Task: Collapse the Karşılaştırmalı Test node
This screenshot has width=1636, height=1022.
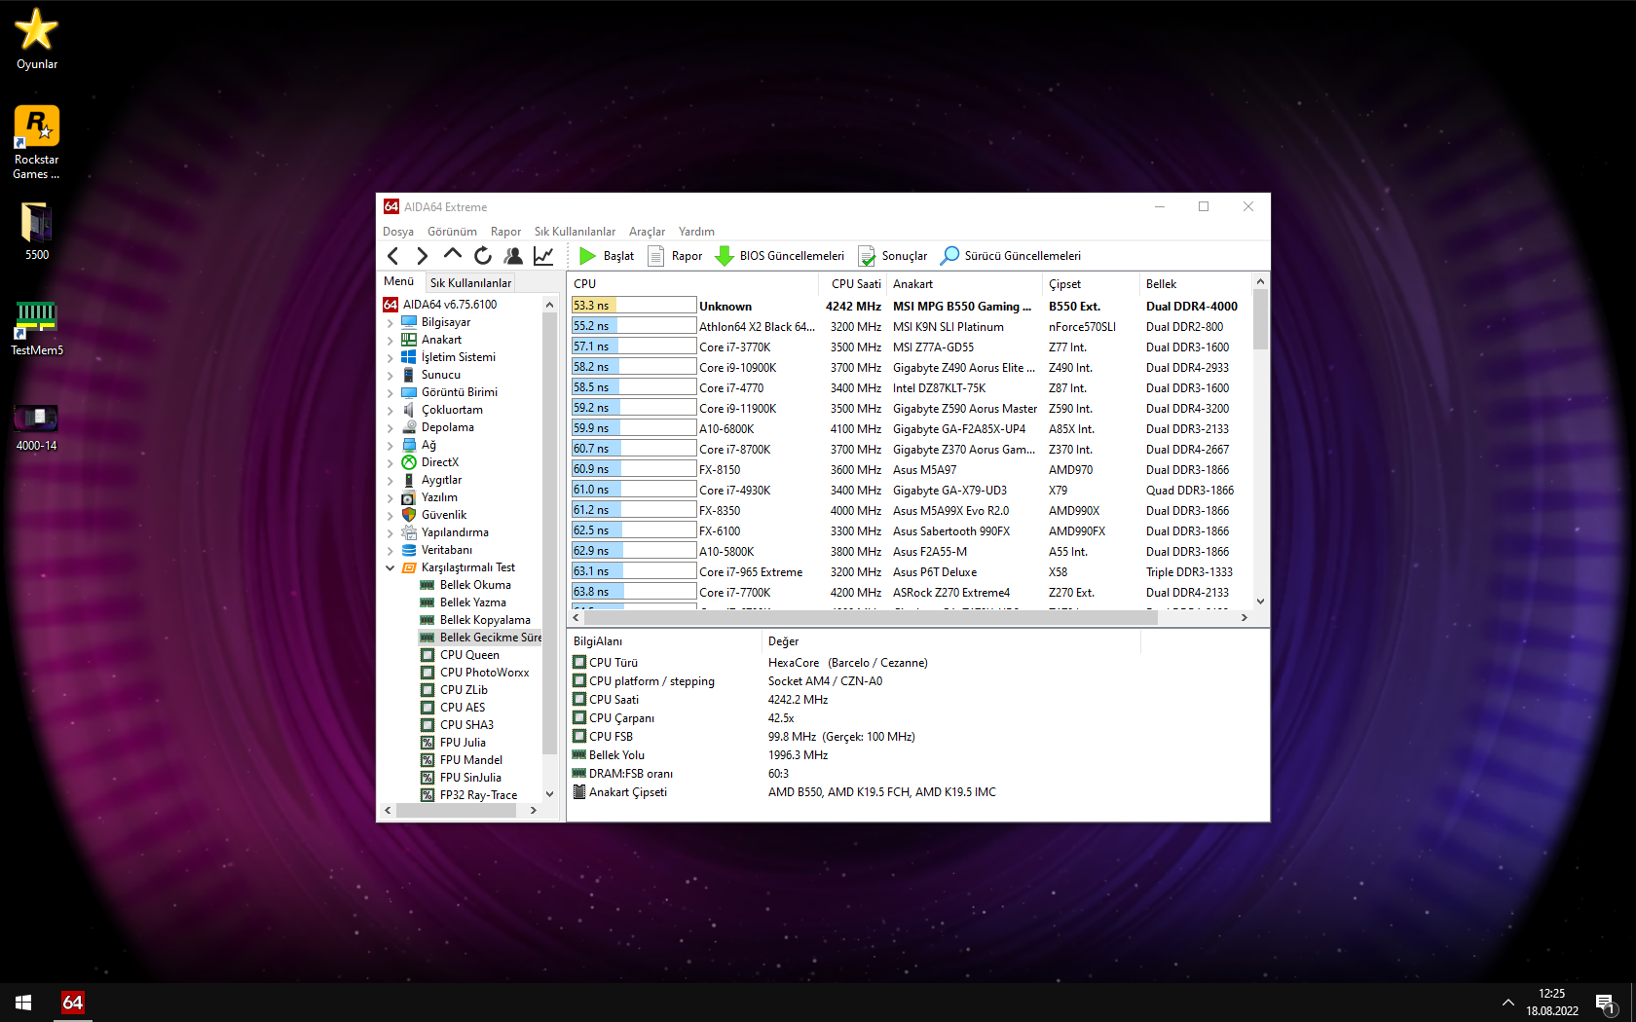Action: pyautogui.click(x=390, y=568)
